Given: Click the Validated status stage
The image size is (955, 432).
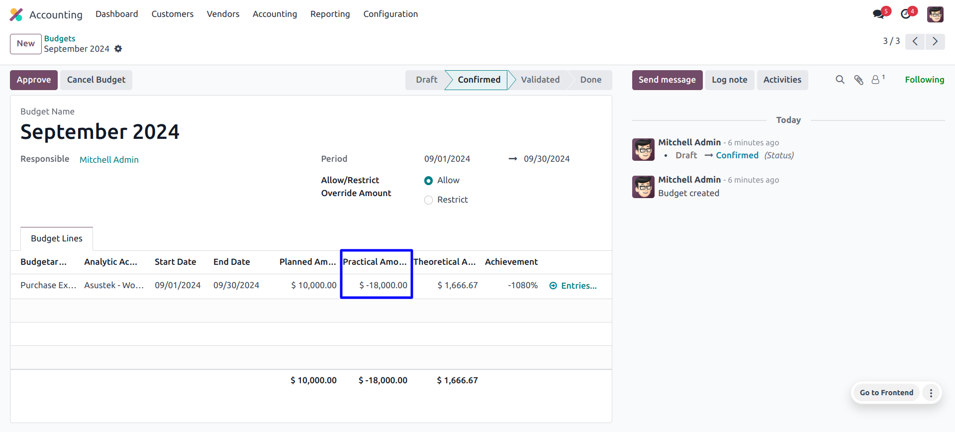Looking at the screenshot, I should coord(540,80).
